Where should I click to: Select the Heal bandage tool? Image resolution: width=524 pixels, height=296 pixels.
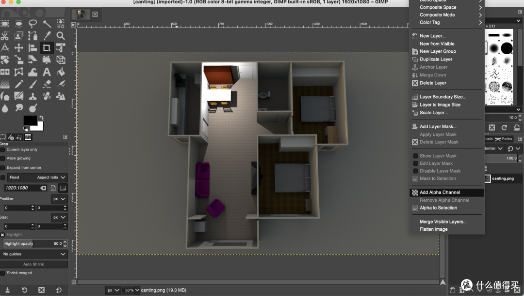(x=47, y=96)
